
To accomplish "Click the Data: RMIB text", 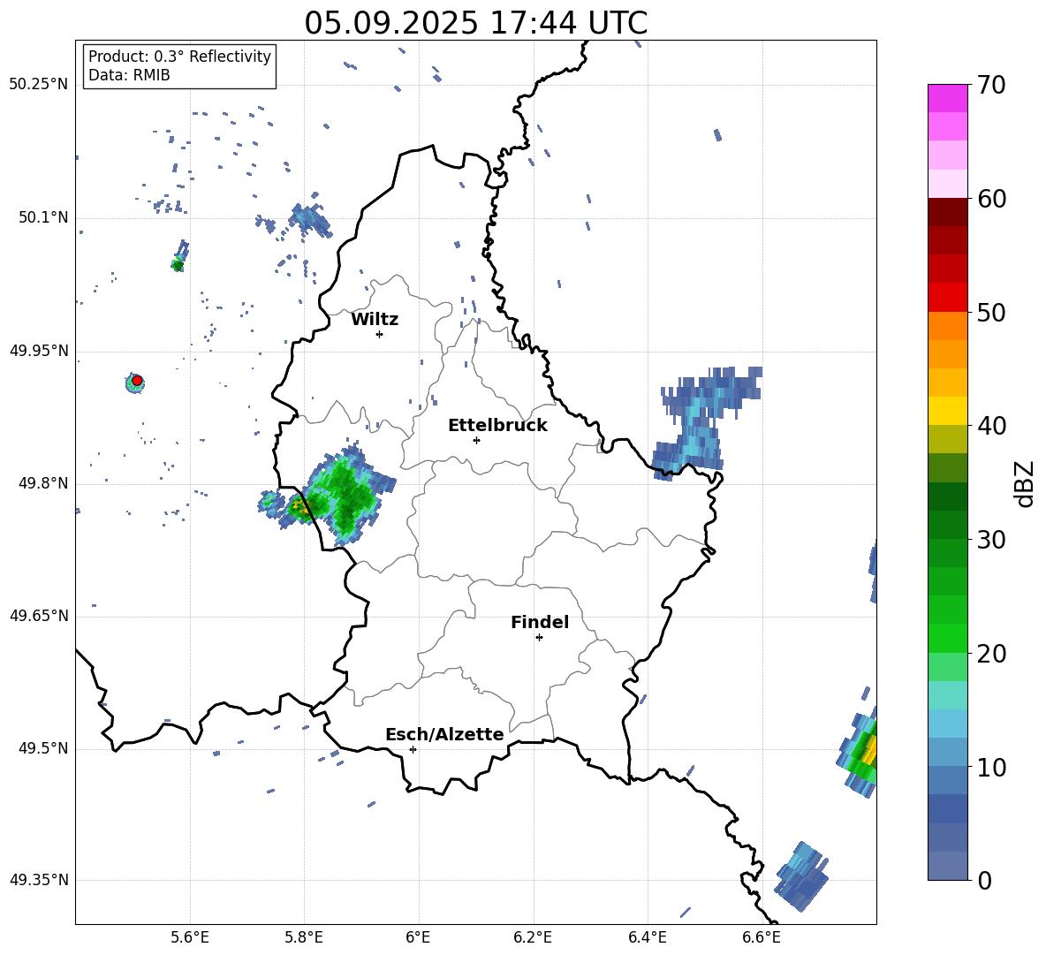I will click(129, 75).
